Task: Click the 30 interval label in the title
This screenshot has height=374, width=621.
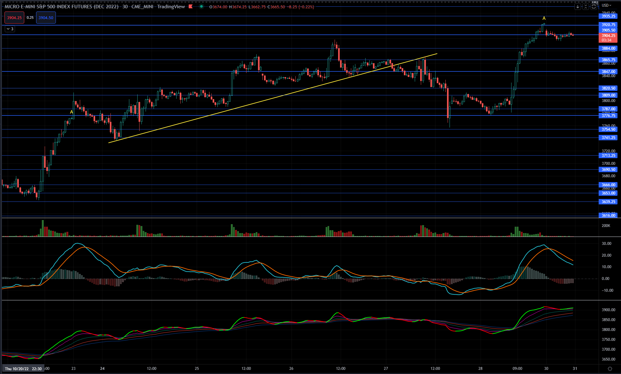Action: 125,6
